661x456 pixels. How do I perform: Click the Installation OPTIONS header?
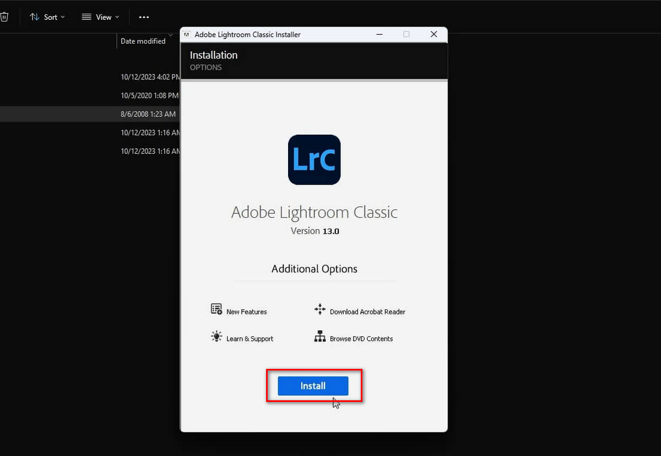[214, 61]
